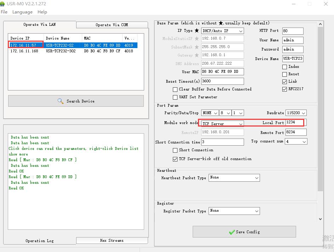This screenshot has height=252, width=334.
Task: Uncheck the Link checkbox
Action: pos(284,82)
